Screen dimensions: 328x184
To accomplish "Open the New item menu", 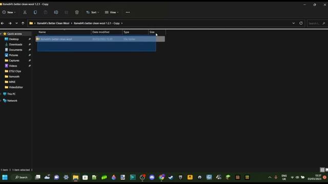I will (x=9, y=12).
